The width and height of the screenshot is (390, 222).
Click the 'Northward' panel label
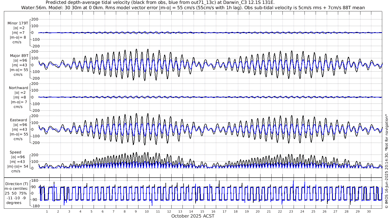point(18,88)
